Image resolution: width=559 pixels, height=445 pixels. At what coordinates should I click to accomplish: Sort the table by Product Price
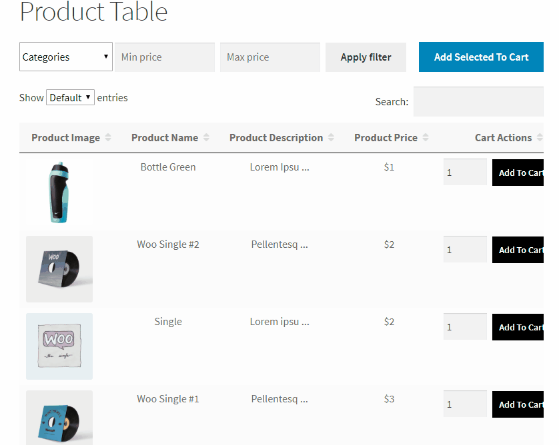tap(386, 137)
